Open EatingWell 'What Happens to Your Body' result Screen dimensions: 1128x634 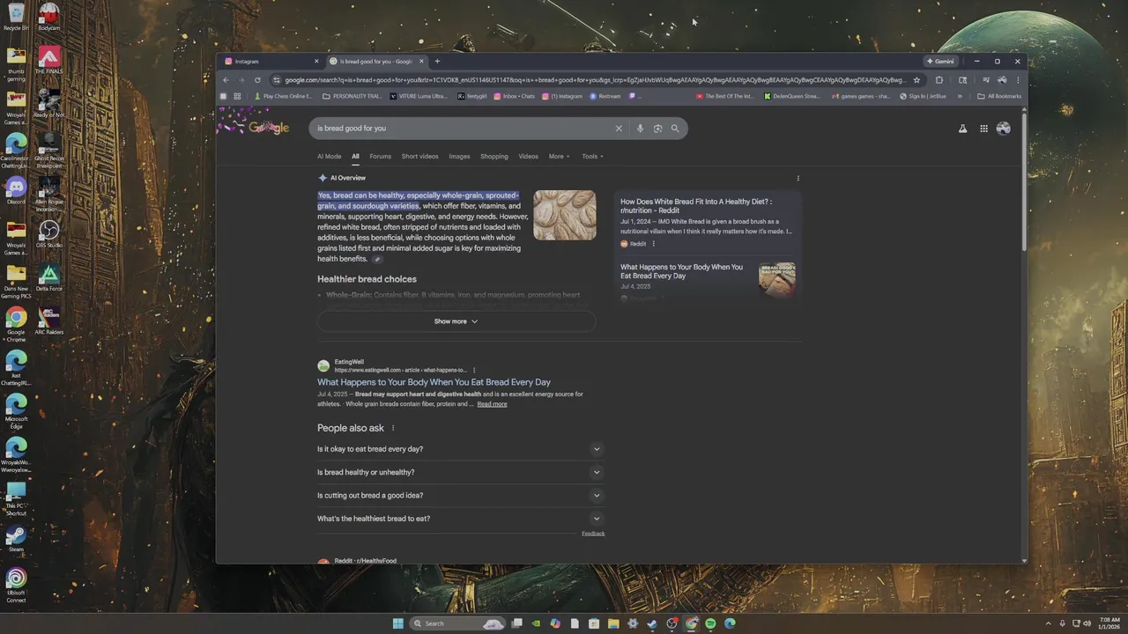tap(434, 382)
